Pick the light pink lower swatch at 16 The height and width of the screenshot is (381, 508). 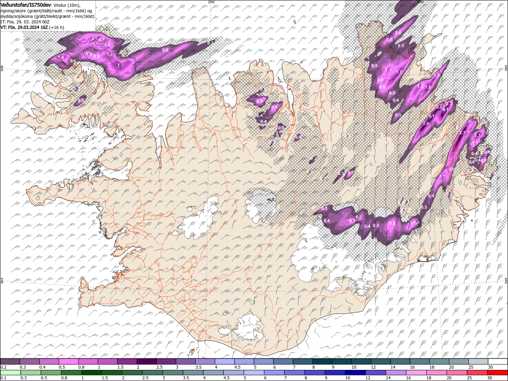click(416, 373)
